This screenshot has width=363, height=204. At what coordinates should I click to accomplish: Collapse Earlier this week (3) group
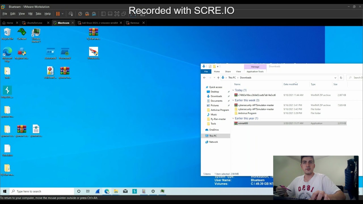click(233, 100)
